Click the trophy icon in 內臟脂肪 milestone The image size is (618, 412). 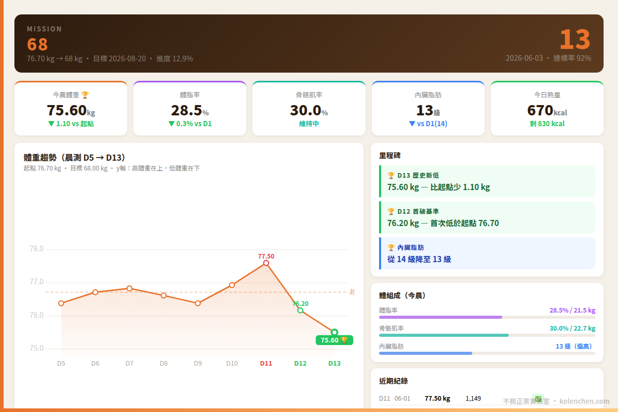pos(391,247)
